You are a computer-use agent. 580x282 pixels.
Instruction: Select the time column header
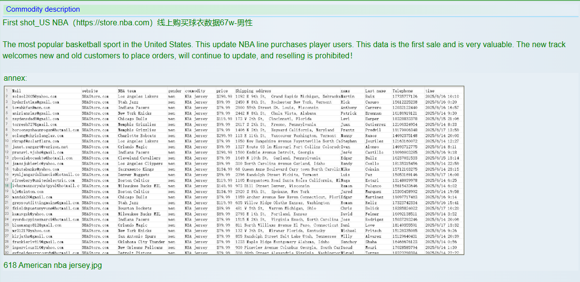(x=430, y=91)
